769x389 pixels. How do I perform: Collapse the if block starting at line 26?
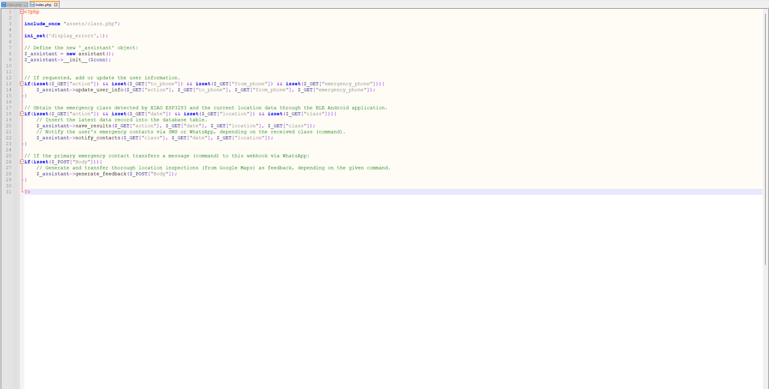[x=21, y=161]
